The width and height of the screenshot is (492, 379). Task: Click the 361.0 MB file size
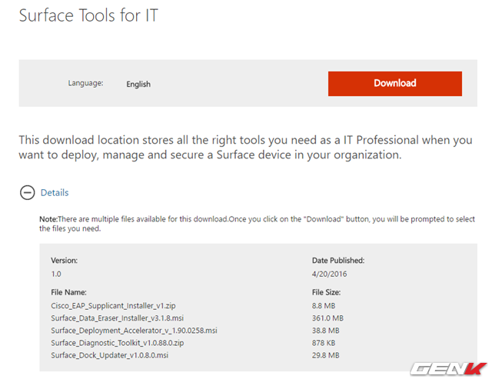(327, 318)
